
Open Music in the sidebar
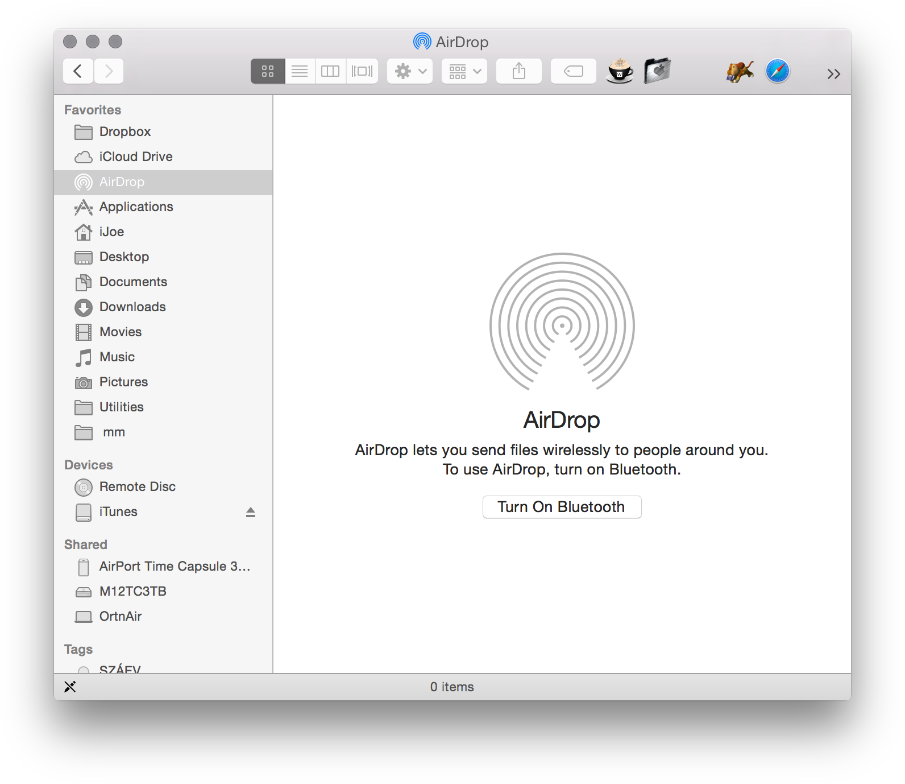[x=163, y=357]
